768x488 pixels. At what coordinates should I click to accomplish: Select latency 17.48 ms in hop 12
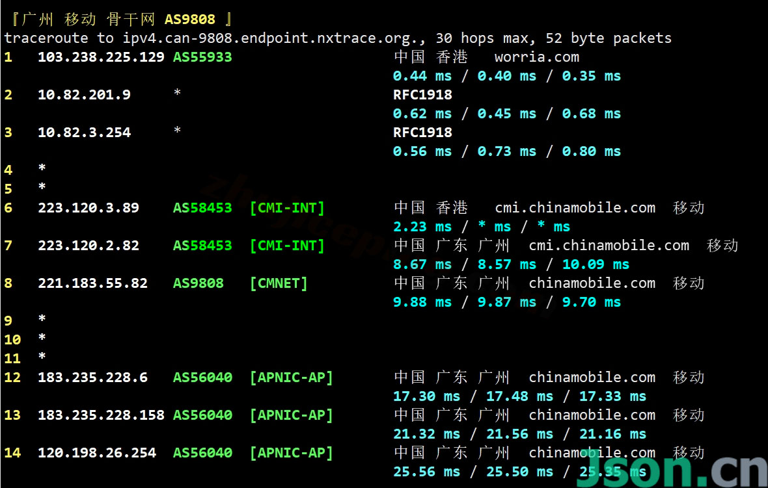(519, 396)
